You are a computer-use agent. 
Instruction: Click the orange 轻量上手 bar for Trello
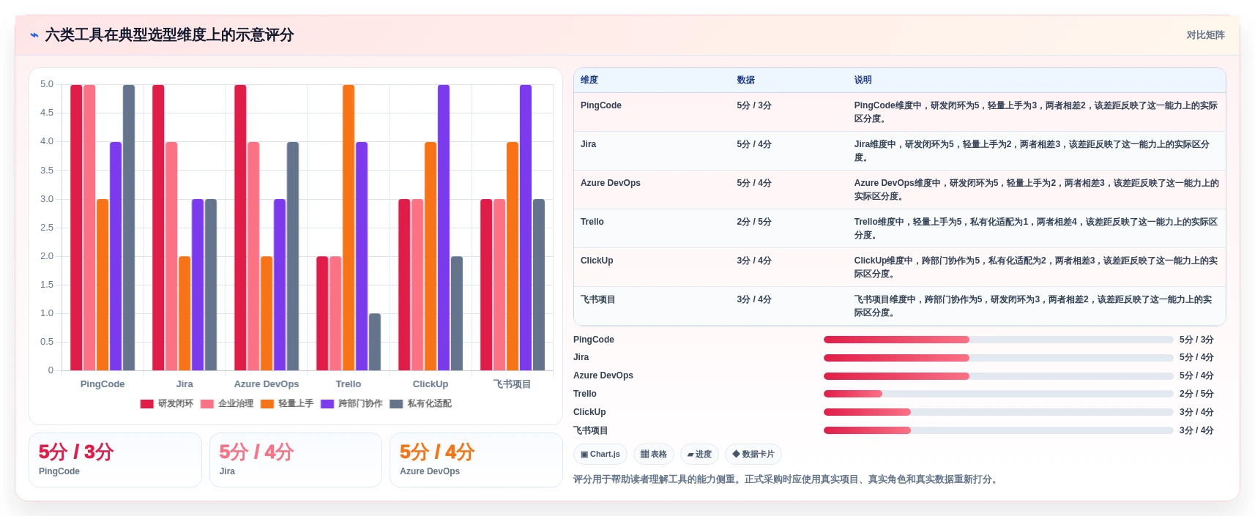click(x=349, y=228)
